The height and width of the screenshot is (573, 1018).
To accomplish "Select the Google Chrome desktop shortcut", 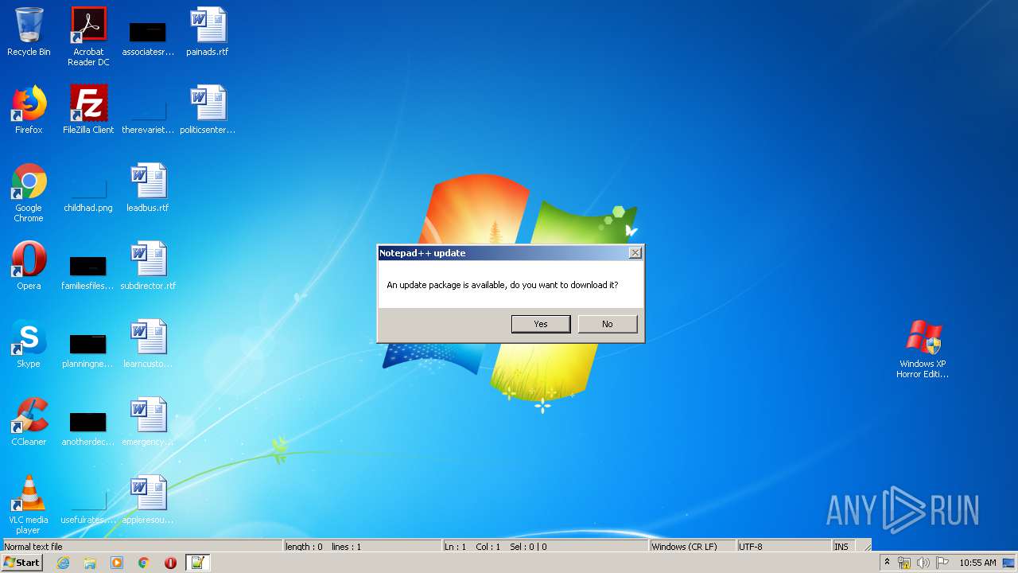I will (29, 193).
